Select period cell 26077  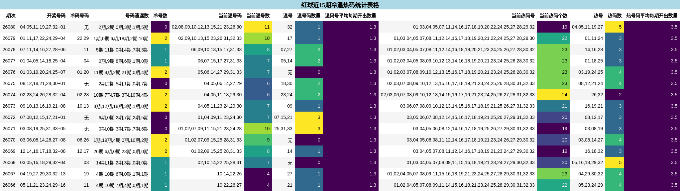click(x=9, y=61)
